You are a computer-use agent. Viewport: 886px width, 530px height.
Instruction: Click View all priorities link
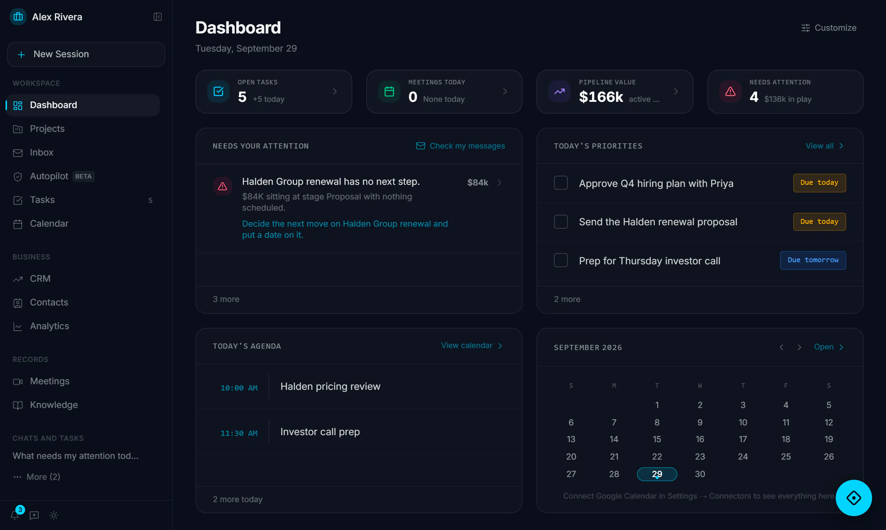tap(824, 146)
